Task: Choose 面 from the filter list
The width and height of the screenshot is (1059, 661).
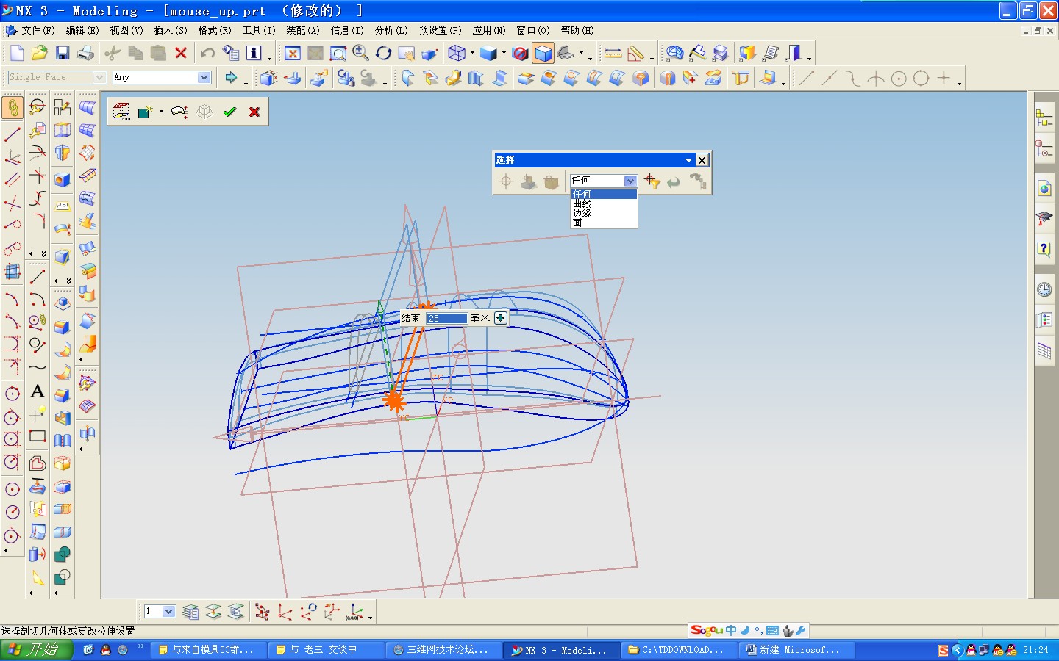Action: coord(604,223)
